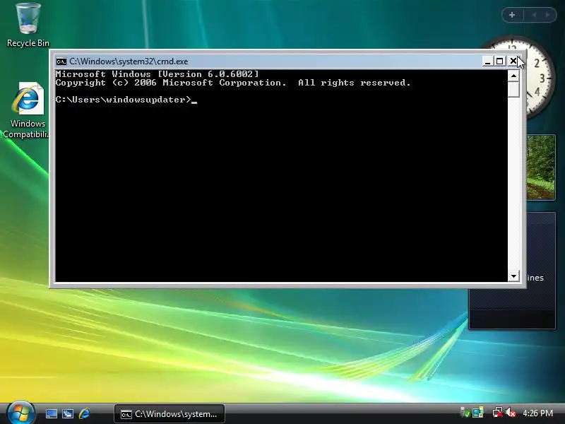
Task: Close the cmd.exe window
Action: pyautogui.click(x=513, y=61)
